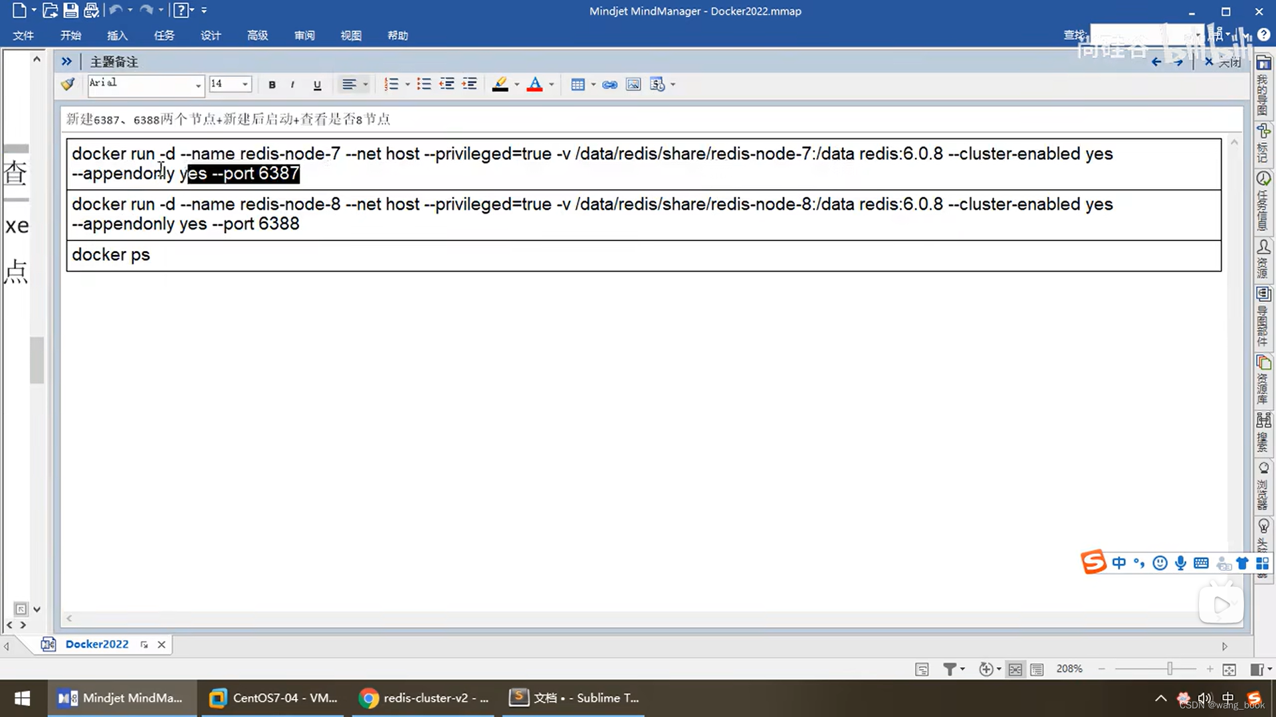
Task: Increase the paragraph indent
Action: (x=470, y=84)
